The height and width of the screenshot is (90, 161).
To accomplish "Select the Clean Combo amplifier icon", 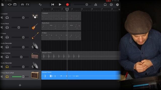I will pos(35,55).
